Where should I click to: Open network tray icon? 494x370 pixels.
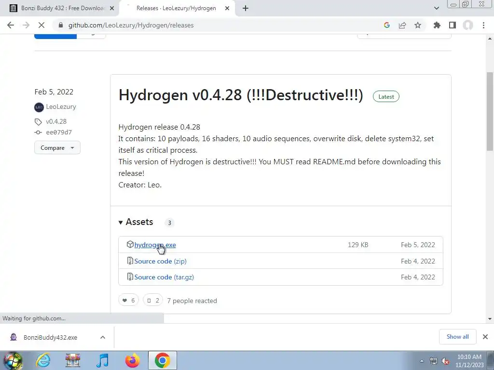coord(434,361)
